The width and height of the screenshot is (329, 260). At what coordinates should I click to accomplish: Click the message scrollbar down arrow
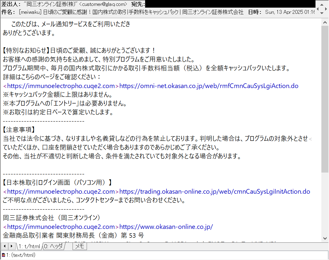coord(325,238)
